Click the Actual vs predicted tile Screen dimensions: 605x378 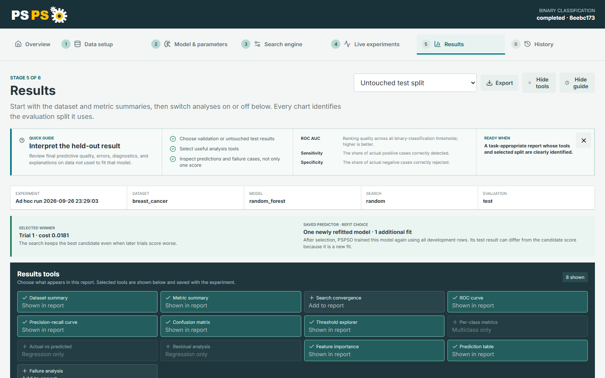point(87,350)
